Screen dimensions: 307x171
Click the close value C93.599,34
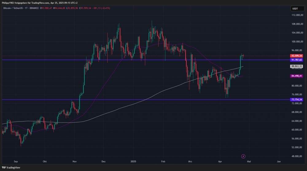coord(85,8)
